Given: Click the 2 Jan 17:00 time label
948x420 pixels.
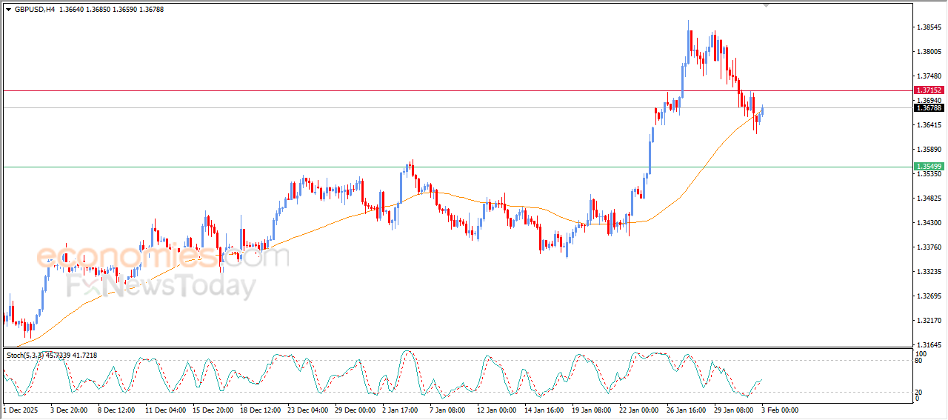Looking at the screenshot, I should click(400, 410).
